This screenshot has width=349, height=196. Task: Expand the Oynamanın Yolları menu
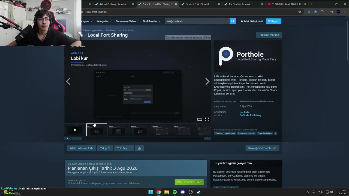[x=127, y=21]
